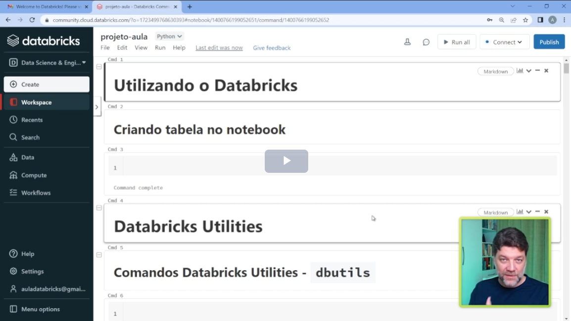The width and height of the screenshot is (571, 321).
Task: Click the Run all button
Action: coord(457,42)
